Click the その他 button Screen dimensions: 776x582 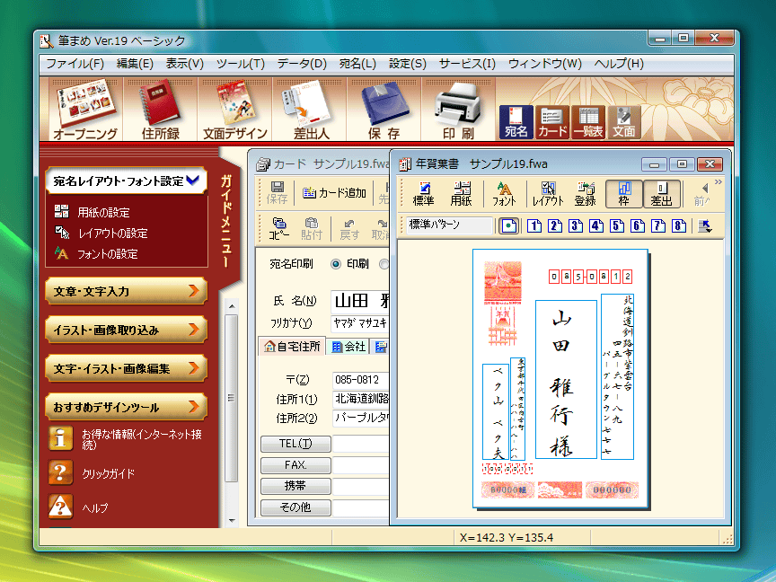pos(295,507)
